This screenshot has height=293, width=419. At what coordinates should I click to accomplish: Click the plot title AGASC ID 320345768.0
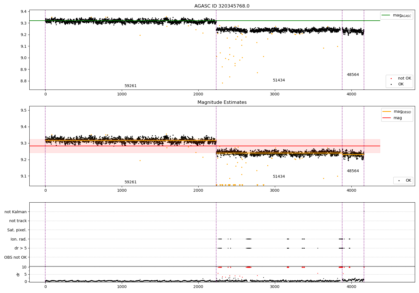(222, 6)
